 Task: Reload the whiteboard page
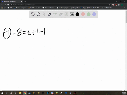coord(8,5)
